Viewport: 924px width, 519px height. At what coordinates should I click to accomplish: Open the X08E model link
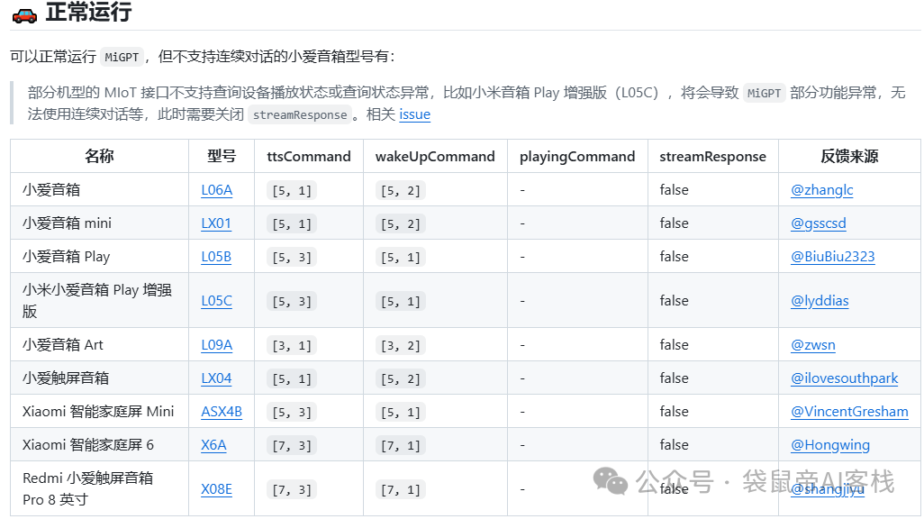(217, 489)
